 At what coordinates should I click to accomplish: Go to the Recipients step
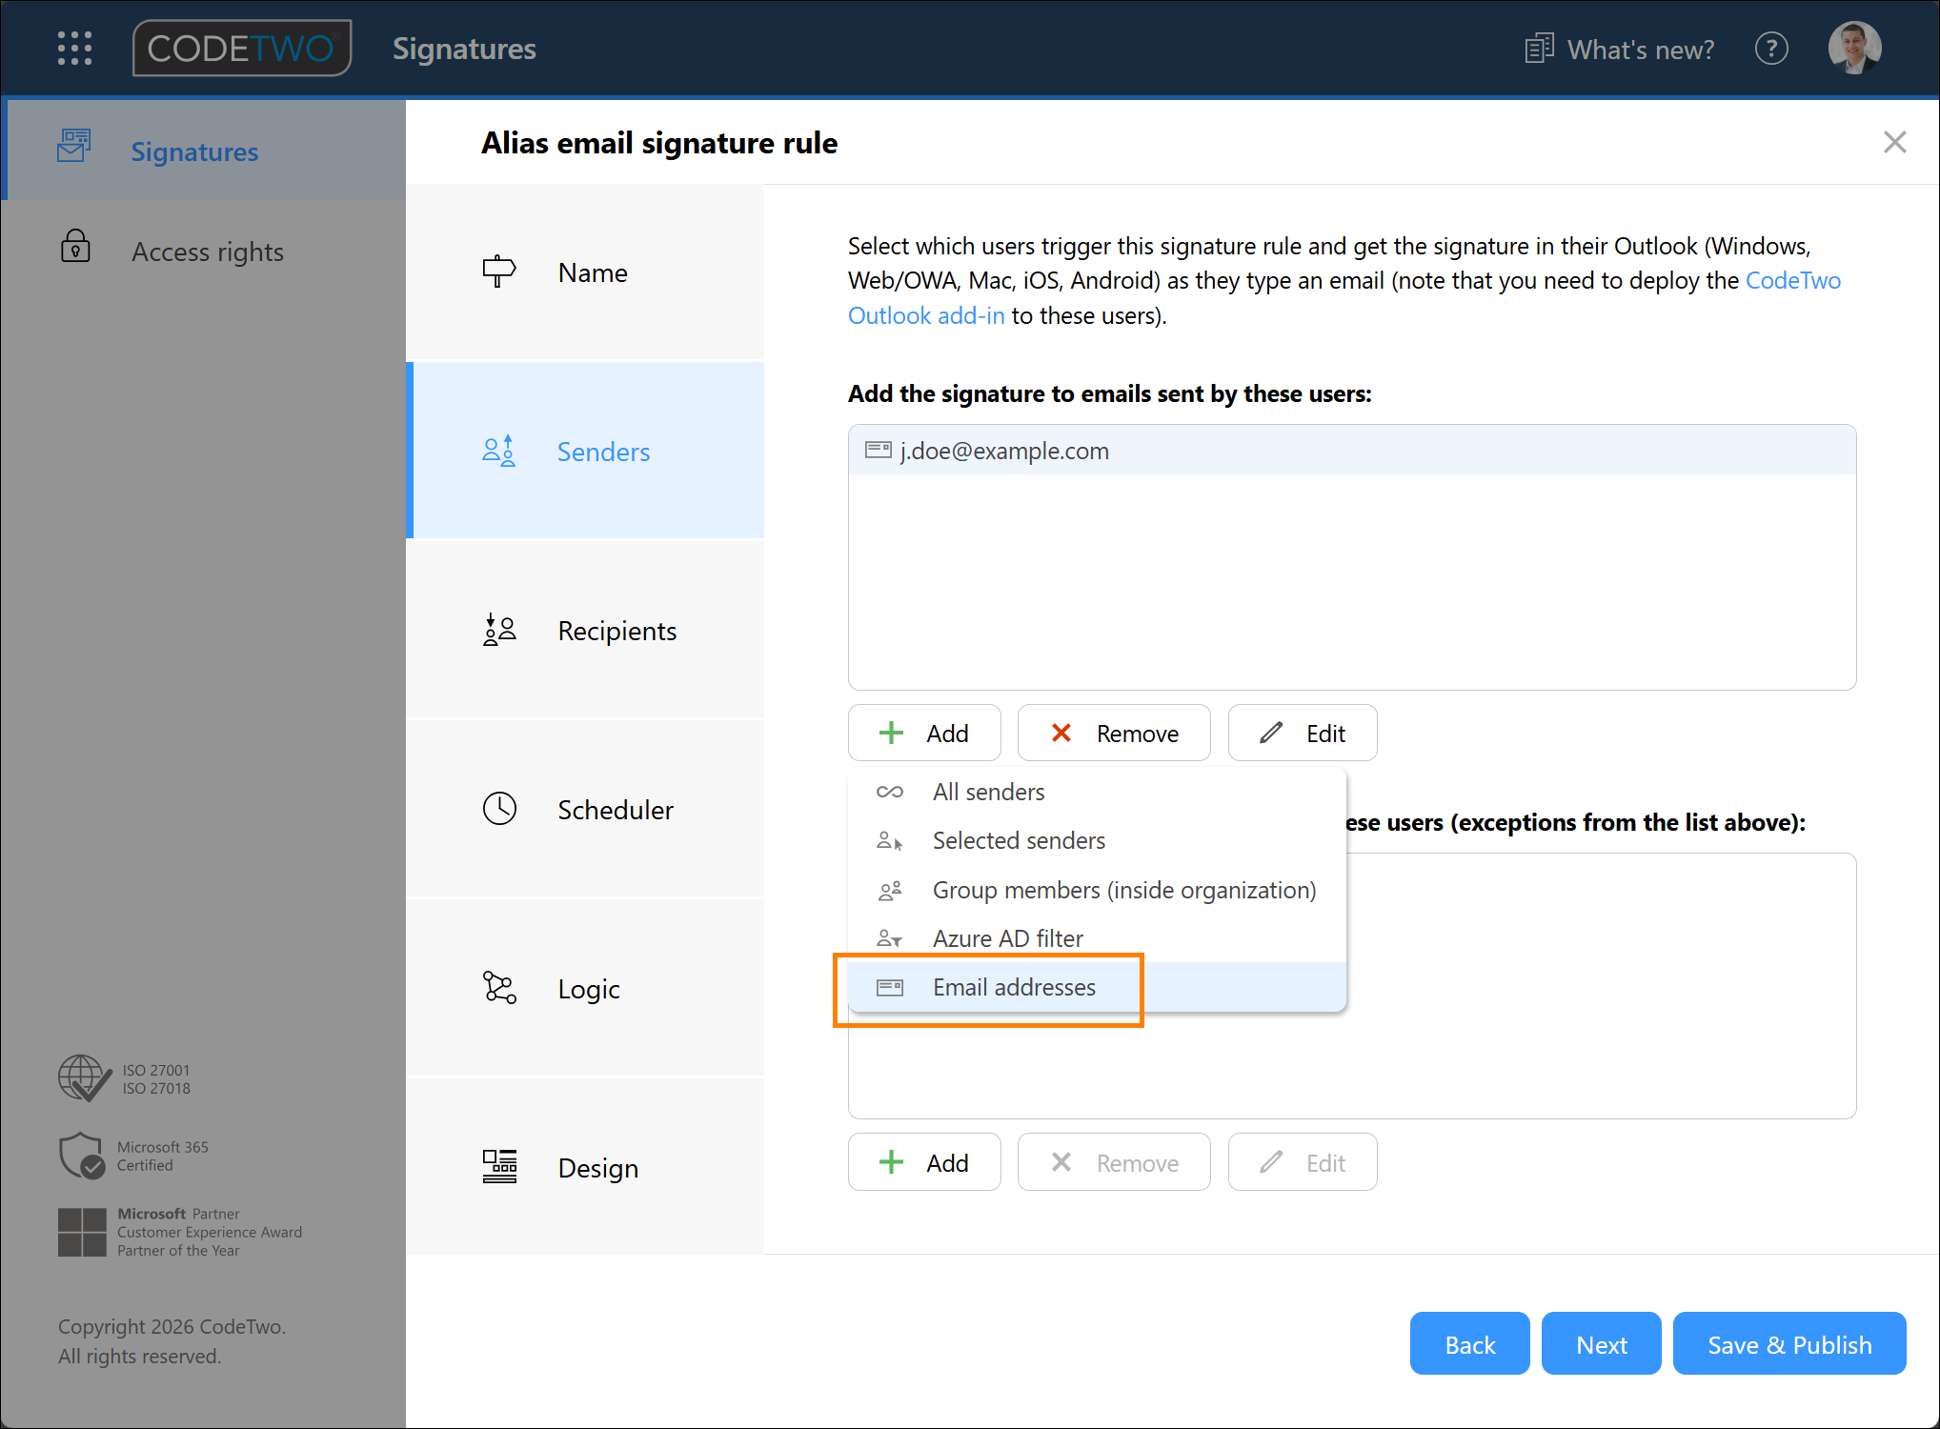[x=585, y=631]
